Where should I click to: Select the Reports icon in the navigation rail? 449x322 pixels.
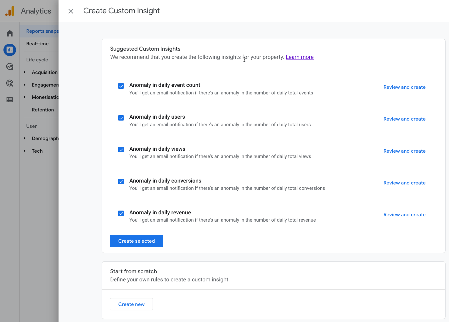pyautogui.click(x=9, y=50)
